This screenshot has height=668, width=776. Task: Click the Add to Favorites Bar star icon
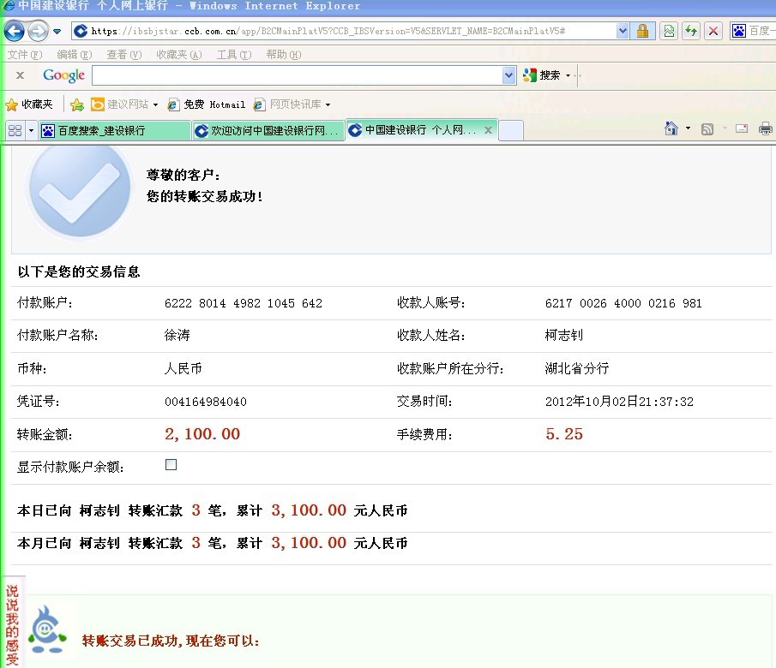click(x=77, y=104)
